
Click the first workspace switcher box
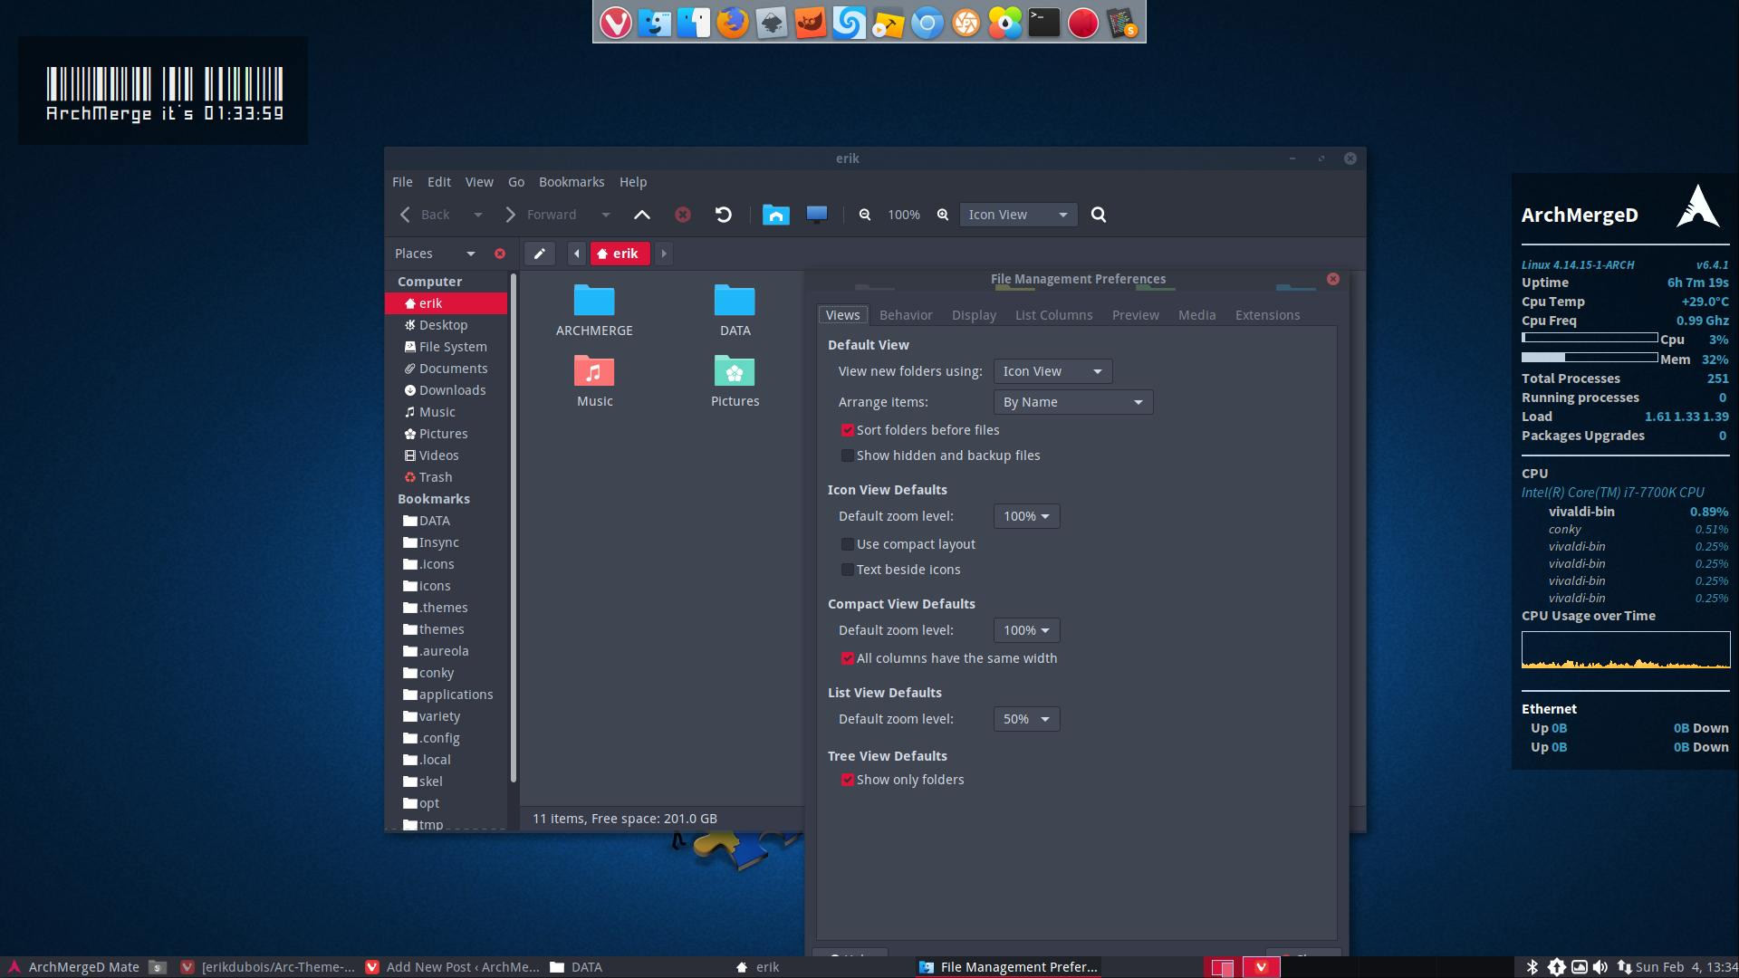[1222, 967]
